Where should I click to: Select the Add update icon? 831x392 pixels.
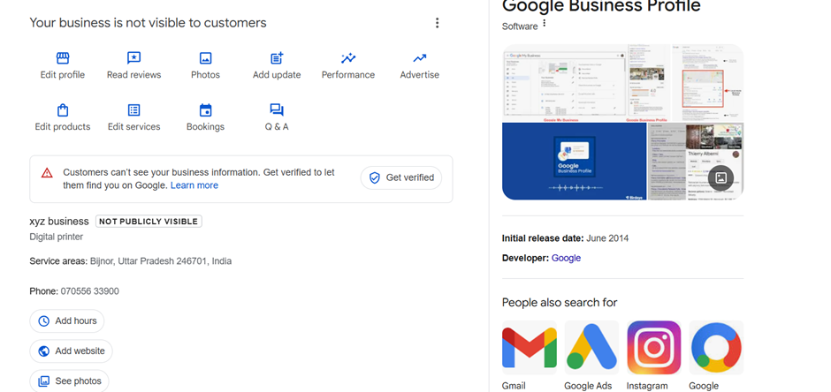277,58
